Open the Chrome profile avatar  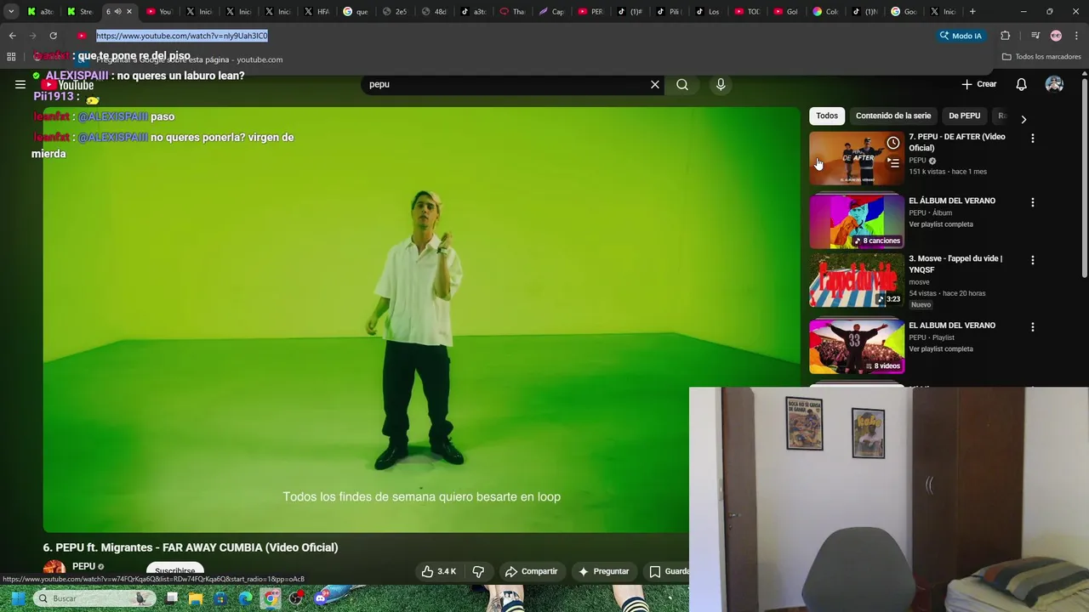1056,36
